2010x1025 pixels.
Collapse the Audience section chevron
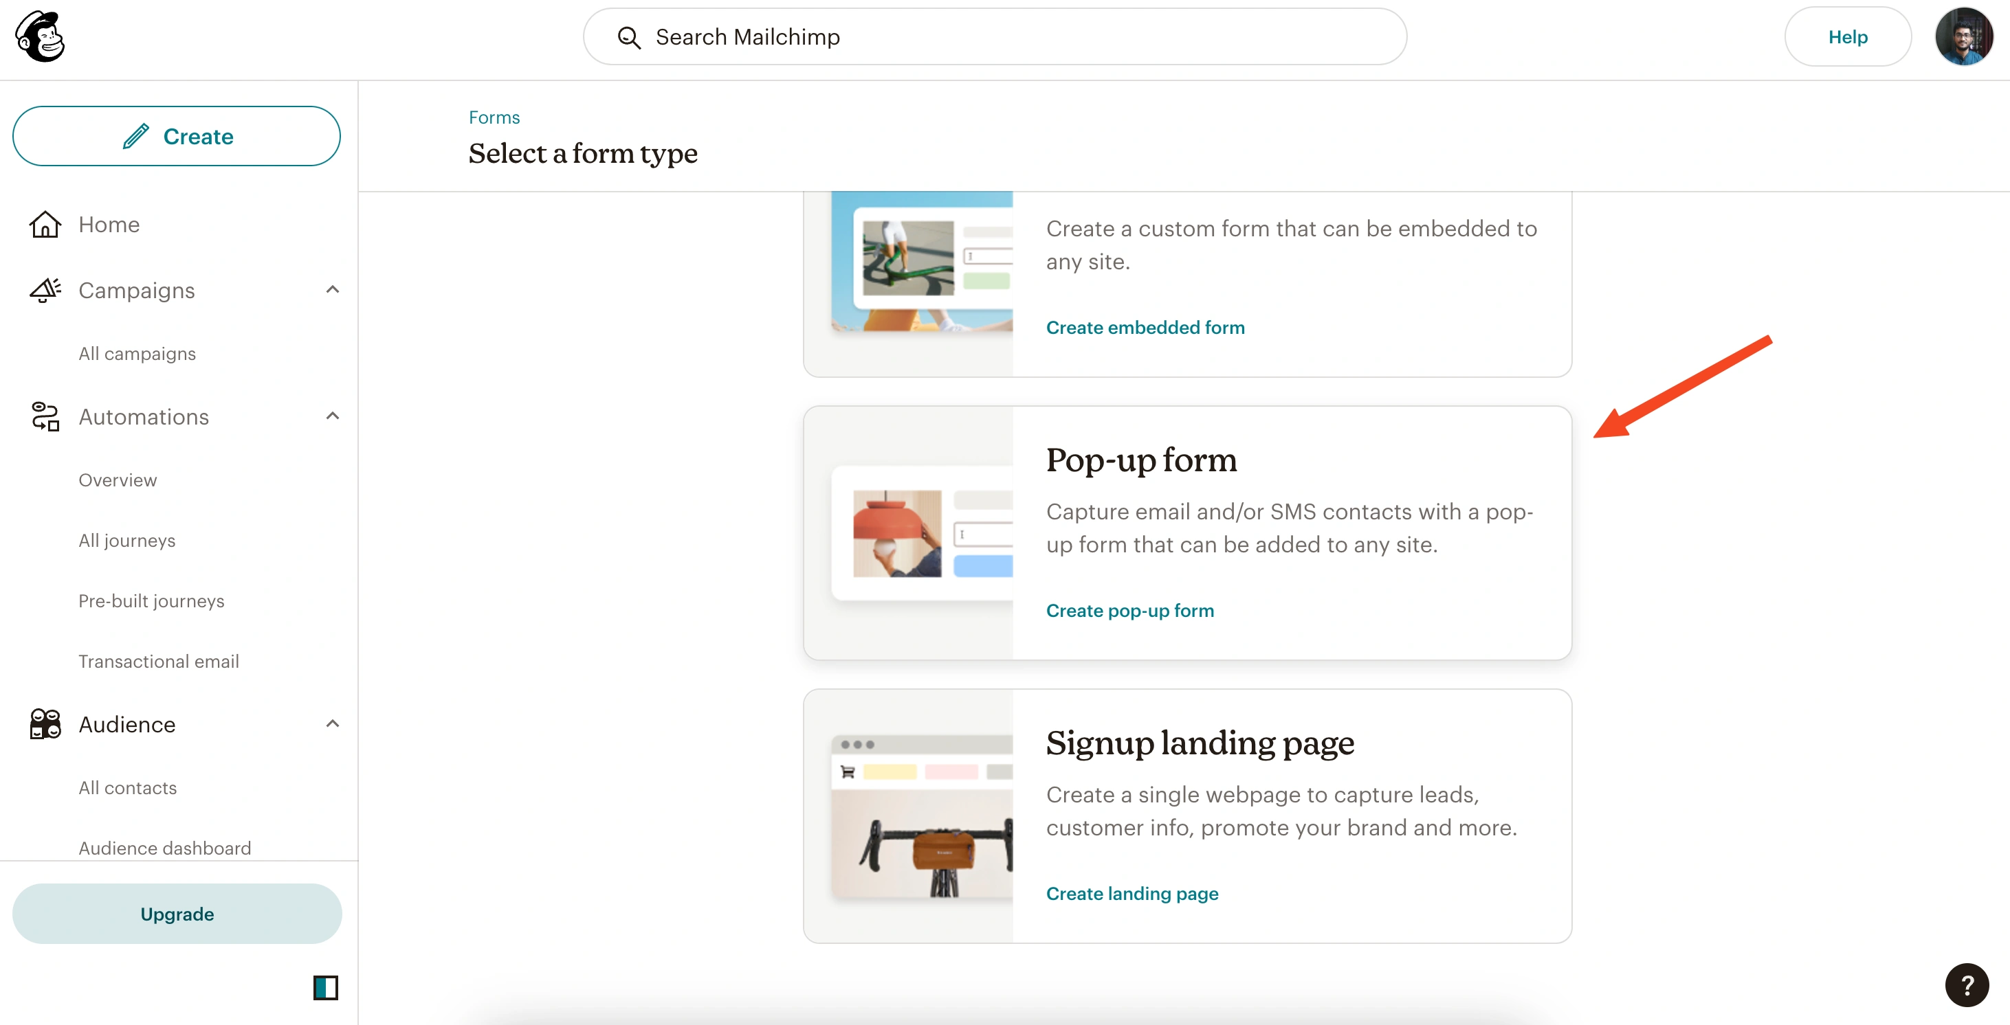[333, 723]
